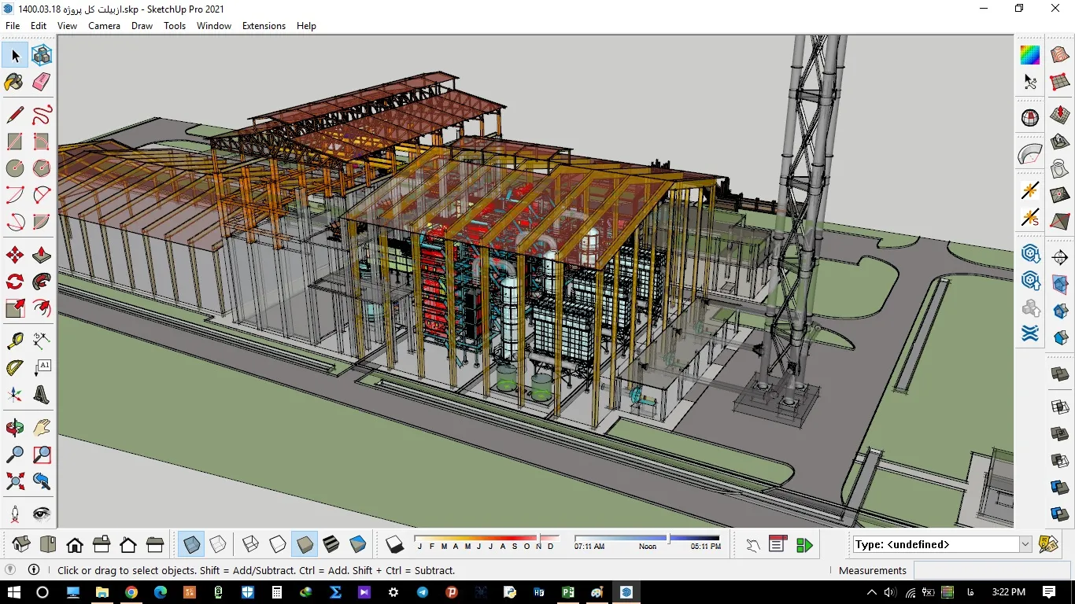The width and height of the screenshot is (1075, 604).
Task: Pick the 3D Text tool
Action: click(x=41, y=393)
